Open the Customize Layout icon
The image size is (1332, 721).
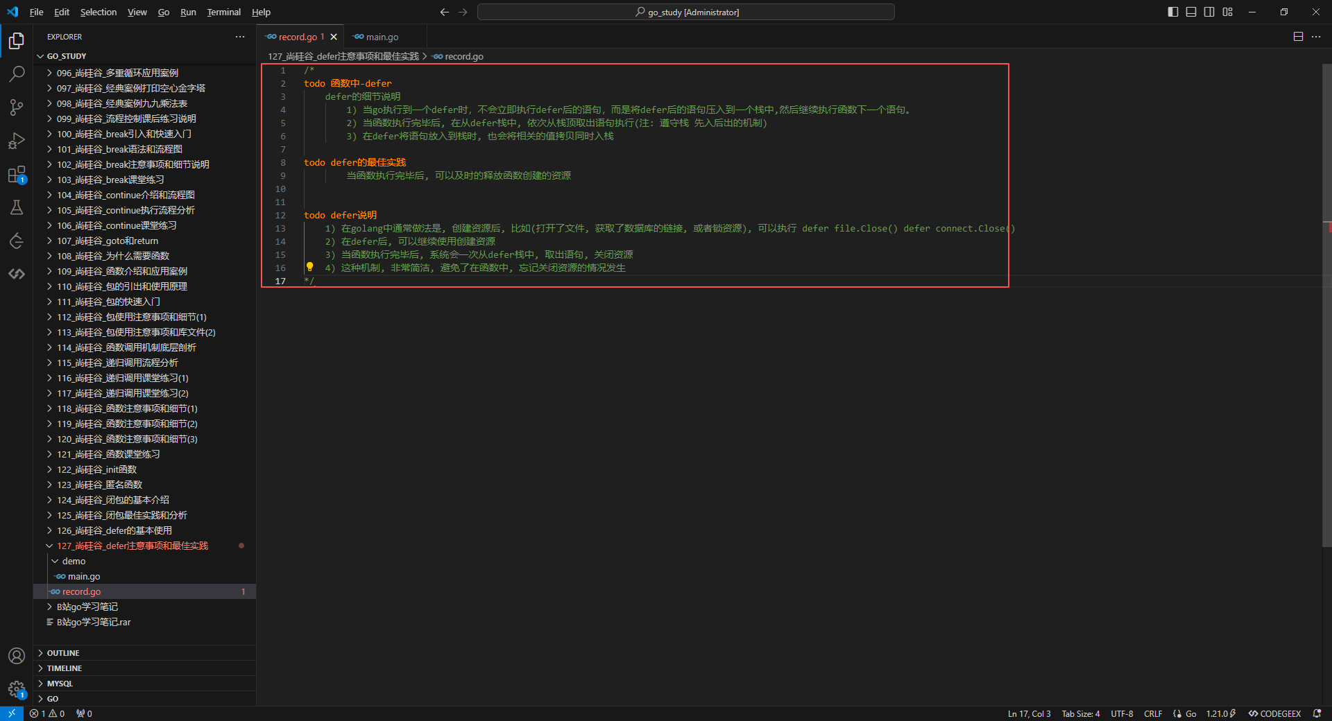point(1227,12)
